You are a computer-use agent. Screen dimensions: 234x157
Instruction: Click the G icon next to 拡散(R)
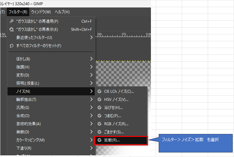point(100,140)
